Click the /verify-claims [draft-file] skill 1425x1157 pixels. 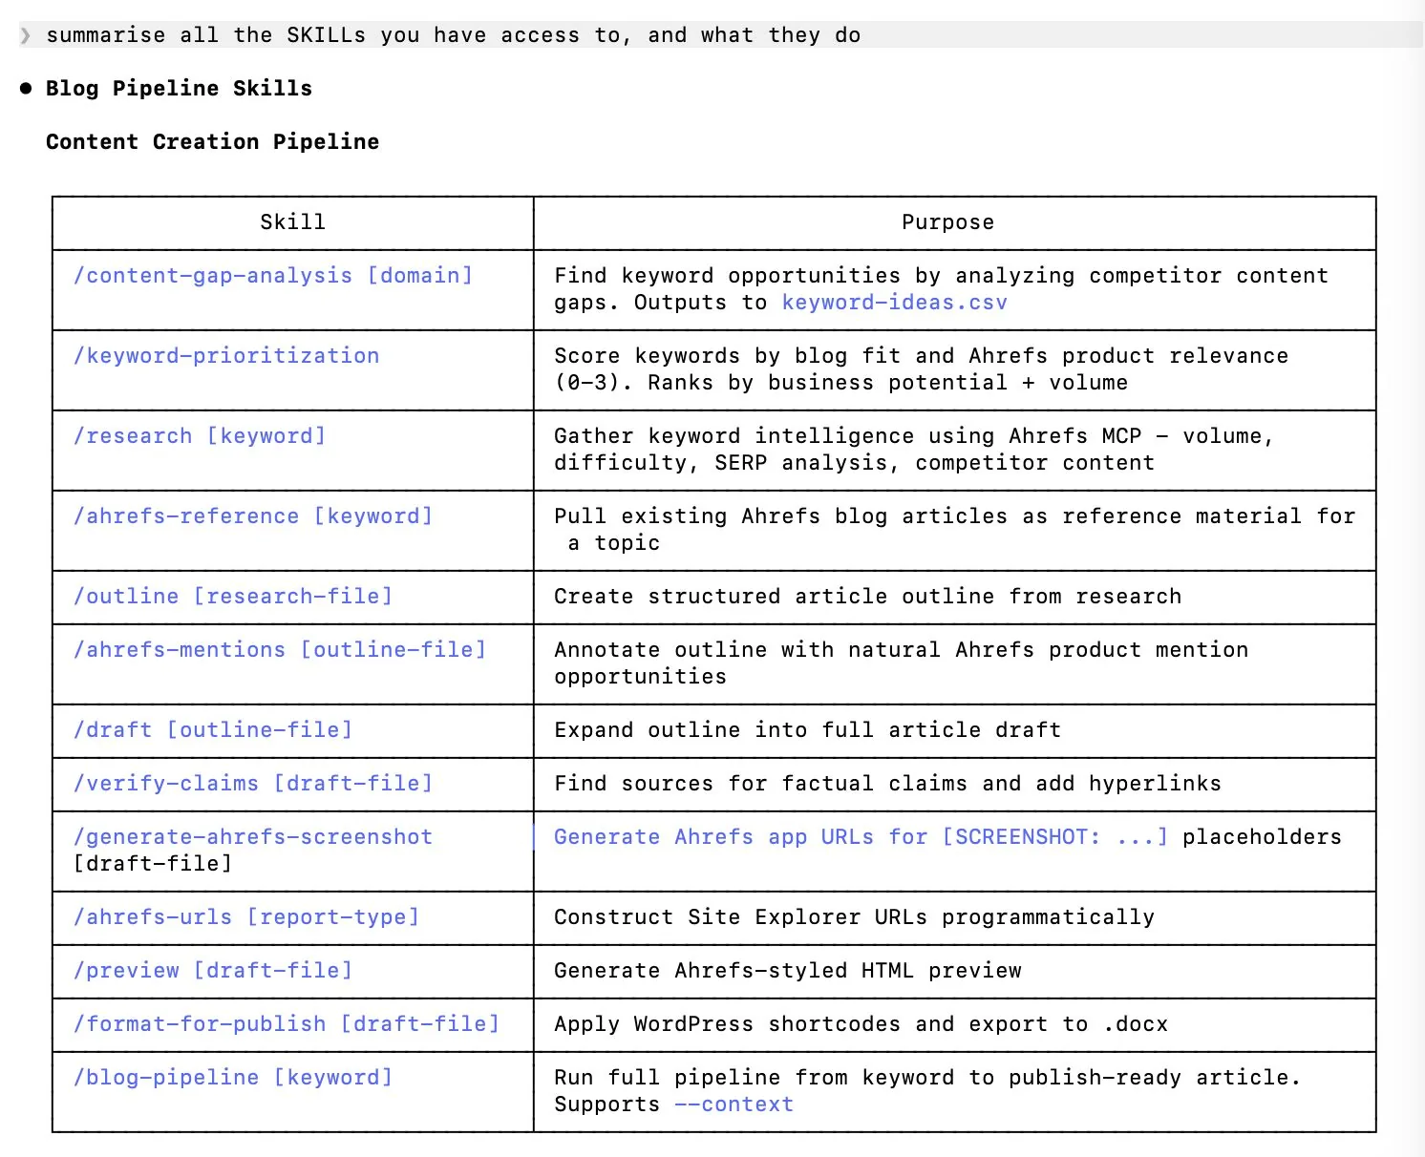point(253,784)
